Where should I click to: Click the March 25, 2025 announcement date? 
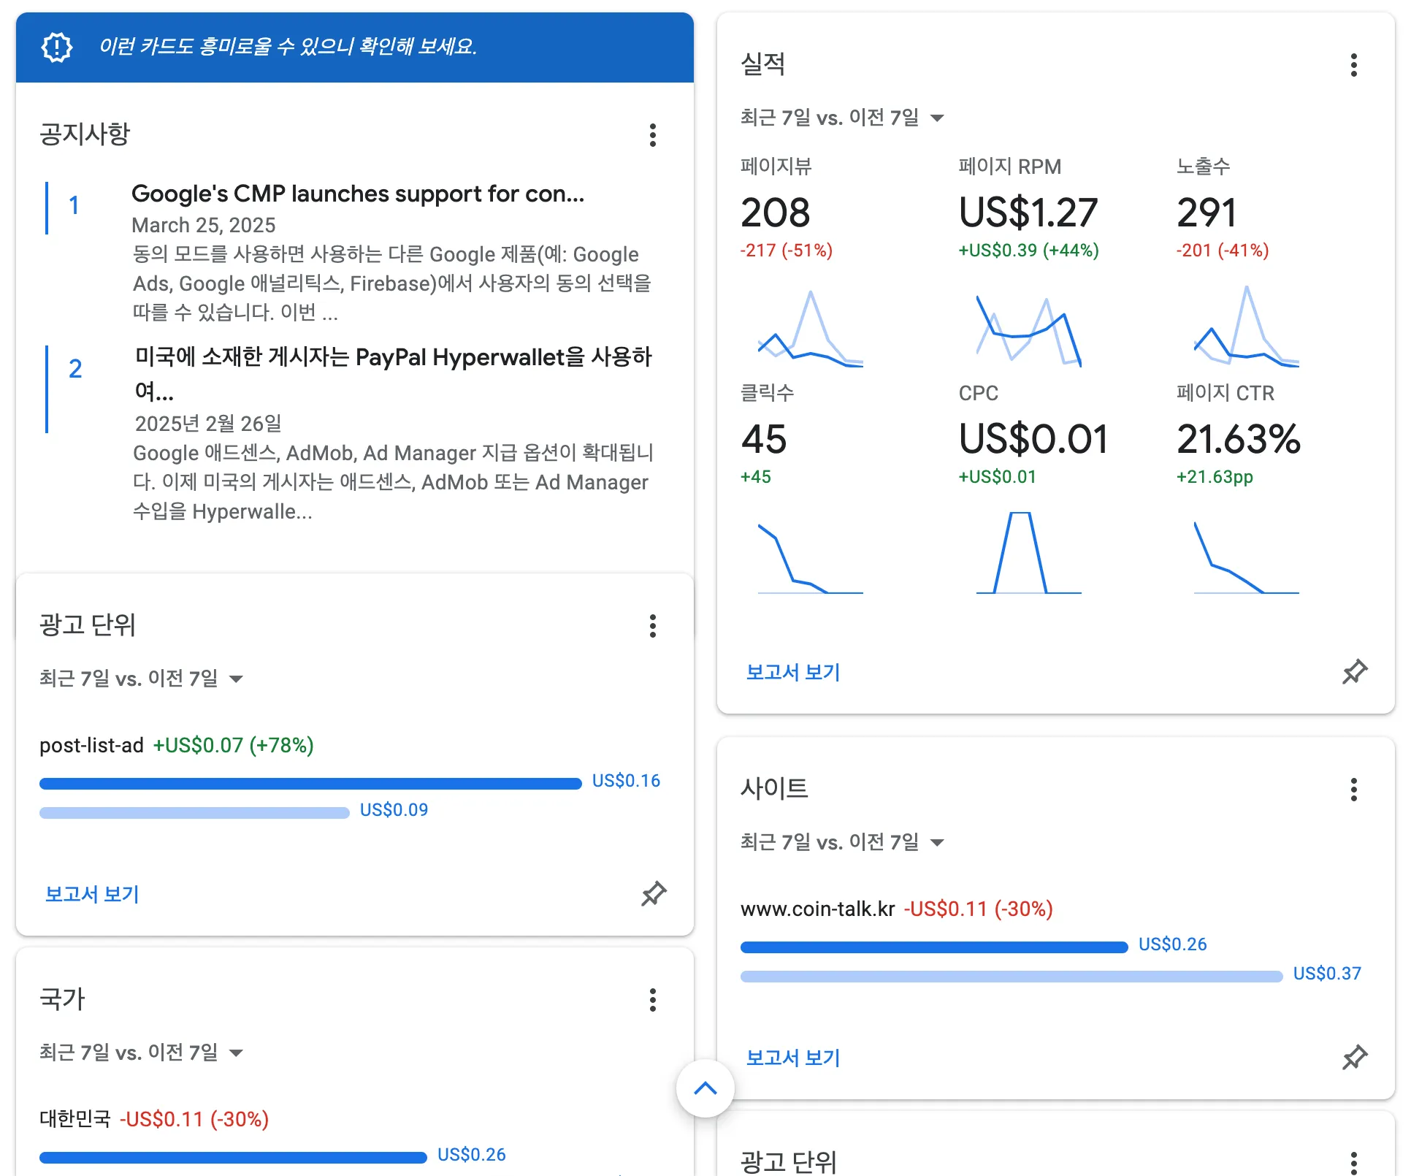click(204, 225)
